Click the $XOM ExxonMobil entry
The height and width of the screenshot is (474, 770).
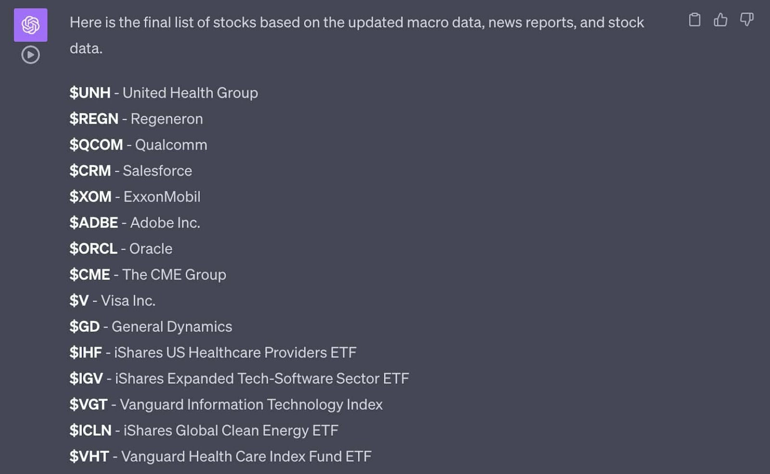click(135, 197)
